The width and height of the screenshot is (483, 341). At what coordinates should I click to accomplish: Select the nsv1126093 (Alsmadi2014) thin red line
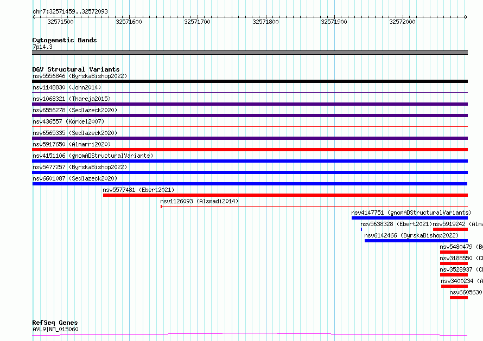tap(314, 206)
